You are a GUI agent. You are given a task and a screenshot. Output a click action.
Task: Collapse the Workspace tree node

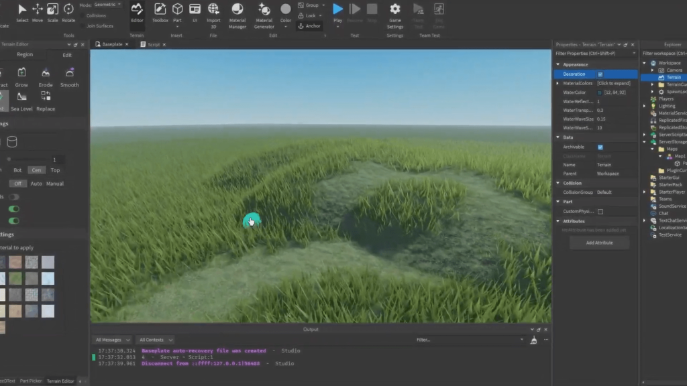(645, 63)
